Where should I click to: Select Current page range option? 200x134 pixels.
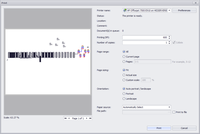[124, 57]
